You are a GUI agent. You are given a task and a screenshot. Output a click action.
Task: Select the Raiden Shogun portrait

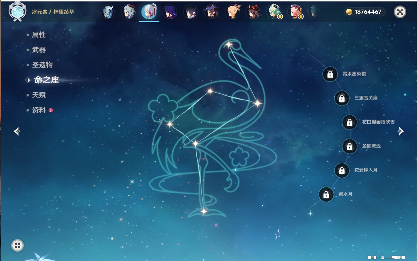[x=170, y=12]
